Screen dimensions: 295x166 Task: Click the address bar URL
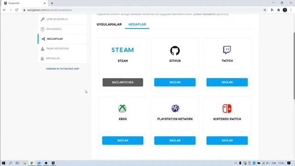[49, 10]
